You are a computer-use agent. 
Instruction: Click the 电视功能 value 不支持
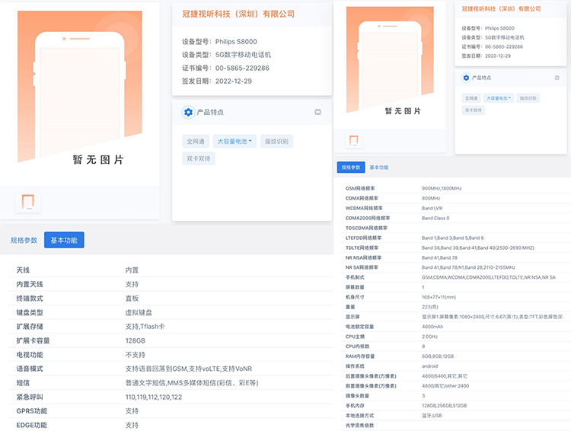click(135, 355)
